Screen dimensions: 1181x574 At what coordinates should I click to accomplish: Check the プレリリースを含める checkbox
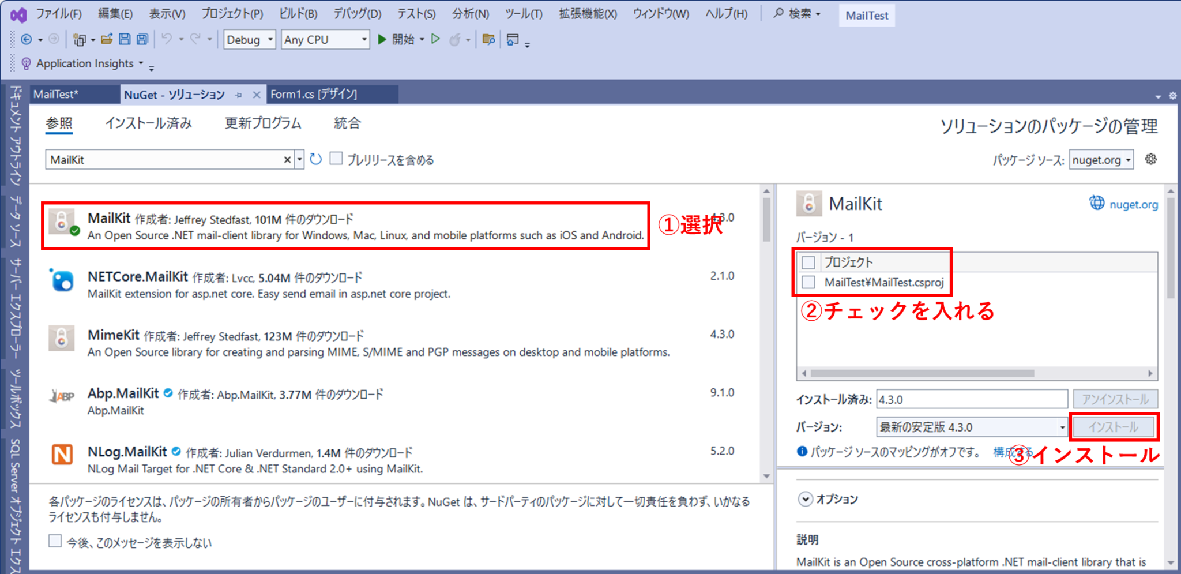click(336, 158)
